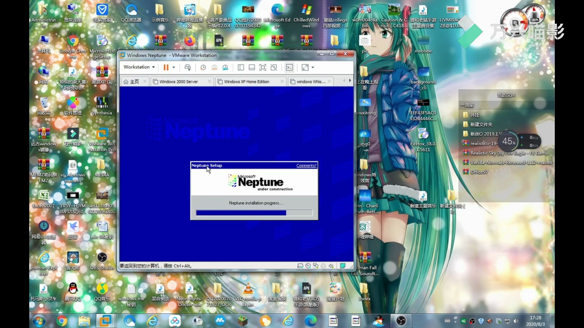Screen dimensions: 584x328
Task: Expand the stretch display options arrow
Action: click(313, 67)
